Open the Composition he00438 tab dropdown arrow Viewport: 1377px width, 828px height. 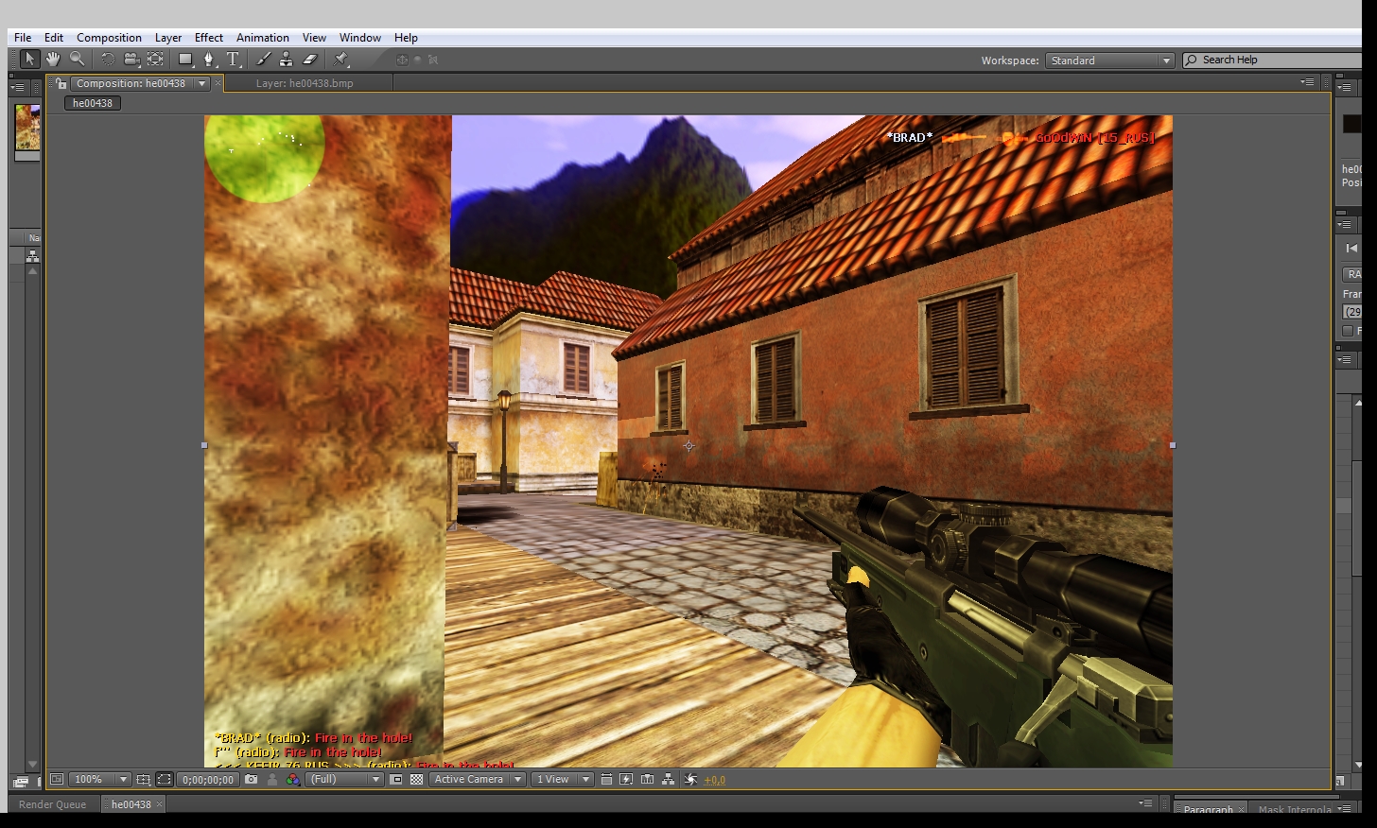[201, 83]
